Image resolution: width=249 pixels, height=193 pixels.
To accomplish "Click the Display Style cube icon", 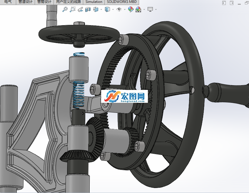I will tap(108, 9).
